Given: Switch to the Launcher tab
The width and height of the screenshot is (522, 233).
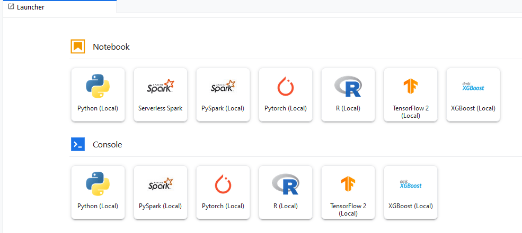Looking at the screenshot, I should coord(60,7).
